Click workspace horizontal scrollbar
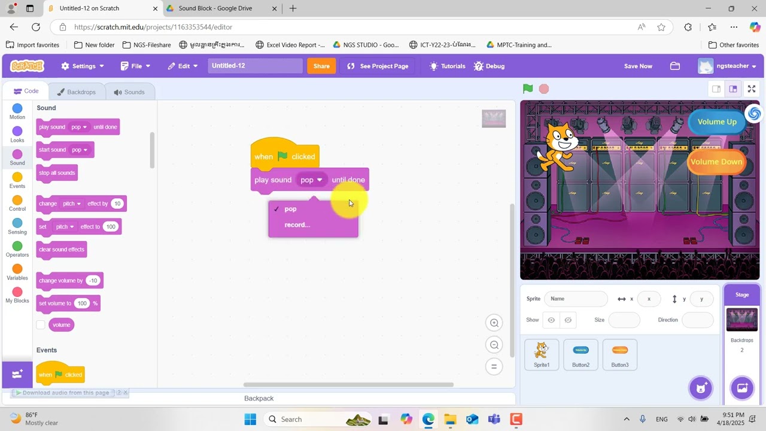 point(348,384)
